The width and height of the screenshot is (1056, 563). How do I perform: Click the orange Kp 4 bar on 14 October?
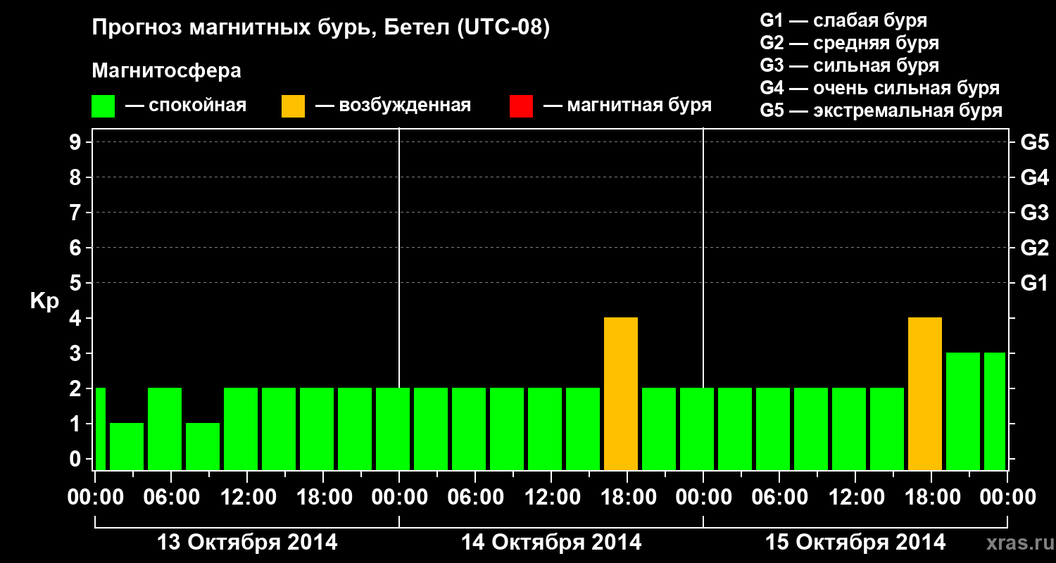point(621,394)
